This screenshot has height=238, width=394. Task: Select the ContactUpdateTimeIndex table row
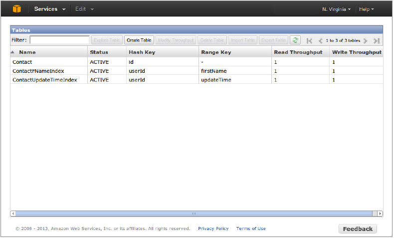pyautogui.click(x=197, y=80)
